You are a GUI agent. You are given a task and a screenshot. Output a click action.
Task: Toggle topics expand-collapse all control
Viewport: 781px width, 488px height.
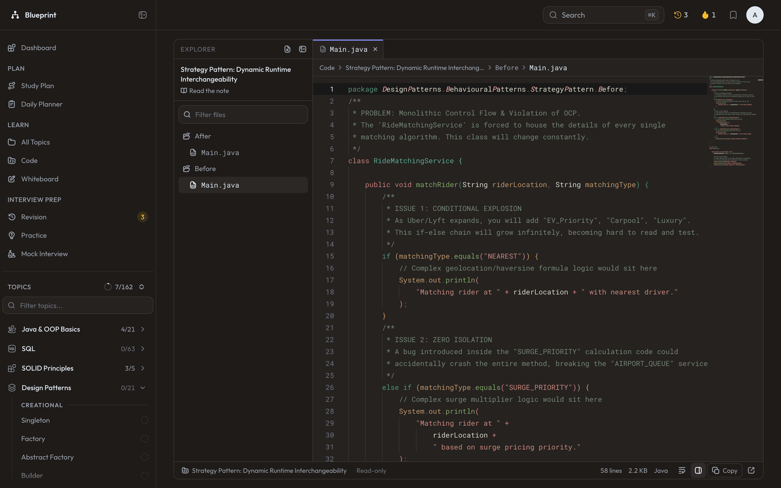pyautogui.click(x=142, y=287)
